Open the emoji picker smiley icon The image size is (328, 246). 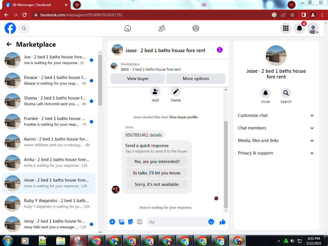coord(211,222)
